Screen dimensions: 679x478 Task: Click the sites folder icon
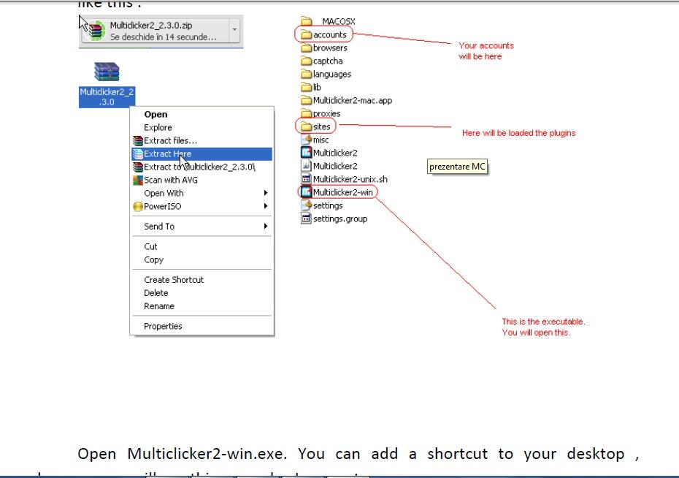pos(306,126)
